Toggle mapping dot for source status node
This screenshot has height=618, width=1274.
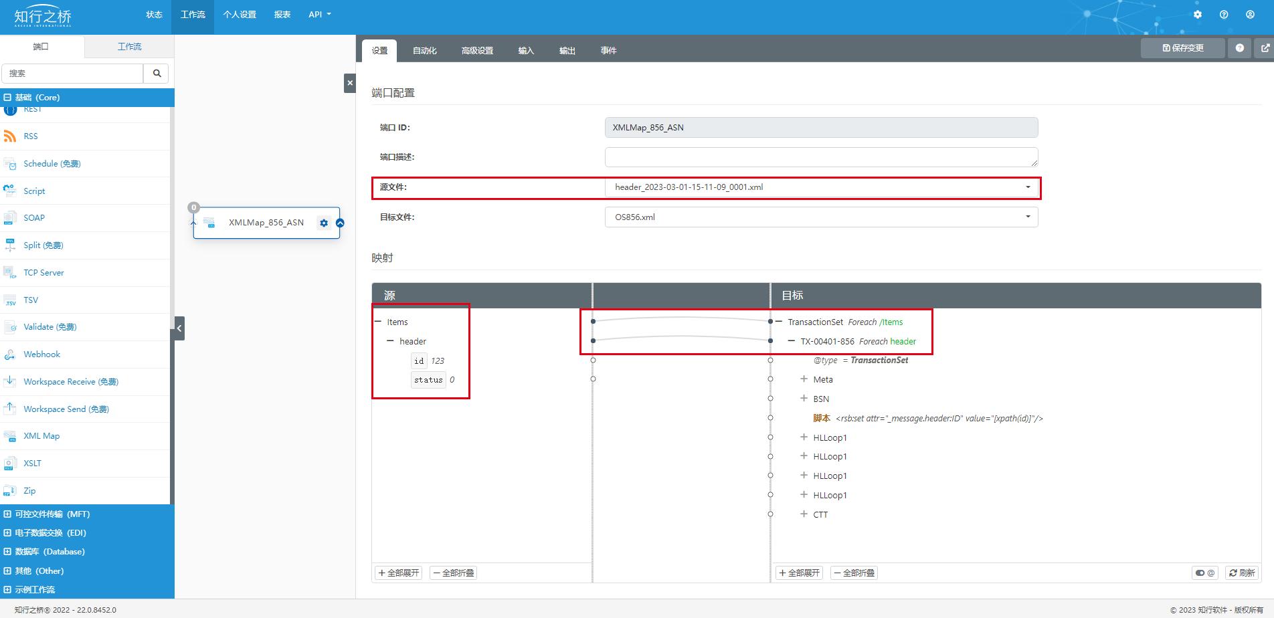[593, 379]
